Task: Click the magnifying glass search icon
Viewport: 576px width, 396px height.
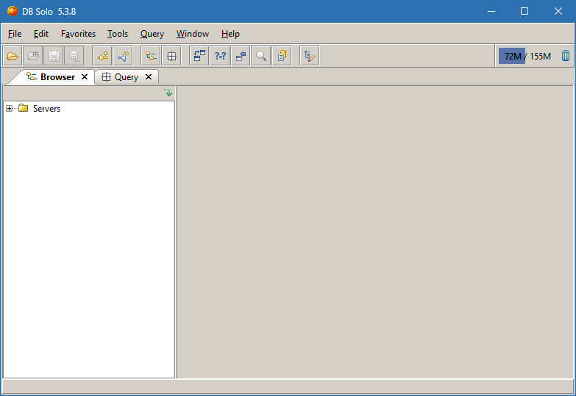Action: coord(261,56)
